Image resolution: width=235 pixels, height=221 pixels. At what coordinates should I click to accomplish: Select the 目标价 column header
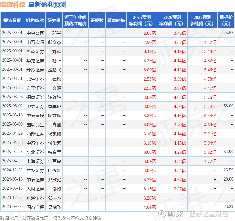pos(226,21)
